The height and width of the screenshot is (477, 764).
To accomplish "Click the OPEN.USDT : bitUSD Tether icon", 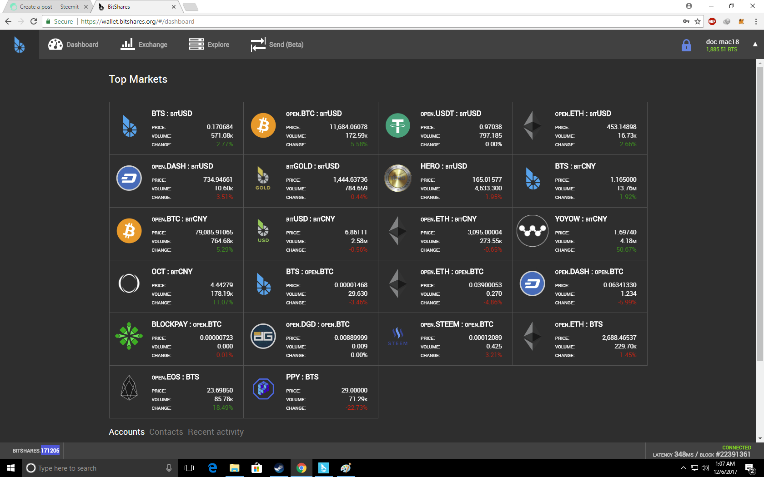I will point(398,125).
